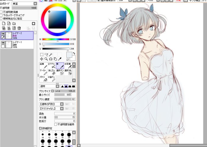Pick brush size preset 50
The image size is (207, 147).
point(69,142)
